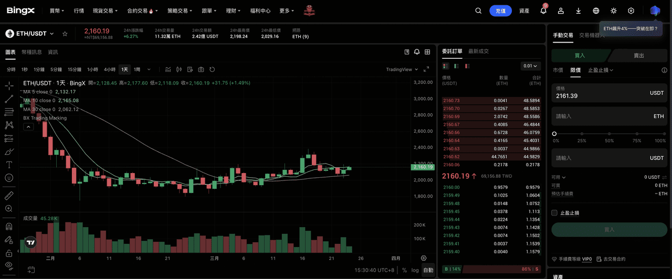
Task: Open the 行情 menu item
Action: click(x=79, y=10)
